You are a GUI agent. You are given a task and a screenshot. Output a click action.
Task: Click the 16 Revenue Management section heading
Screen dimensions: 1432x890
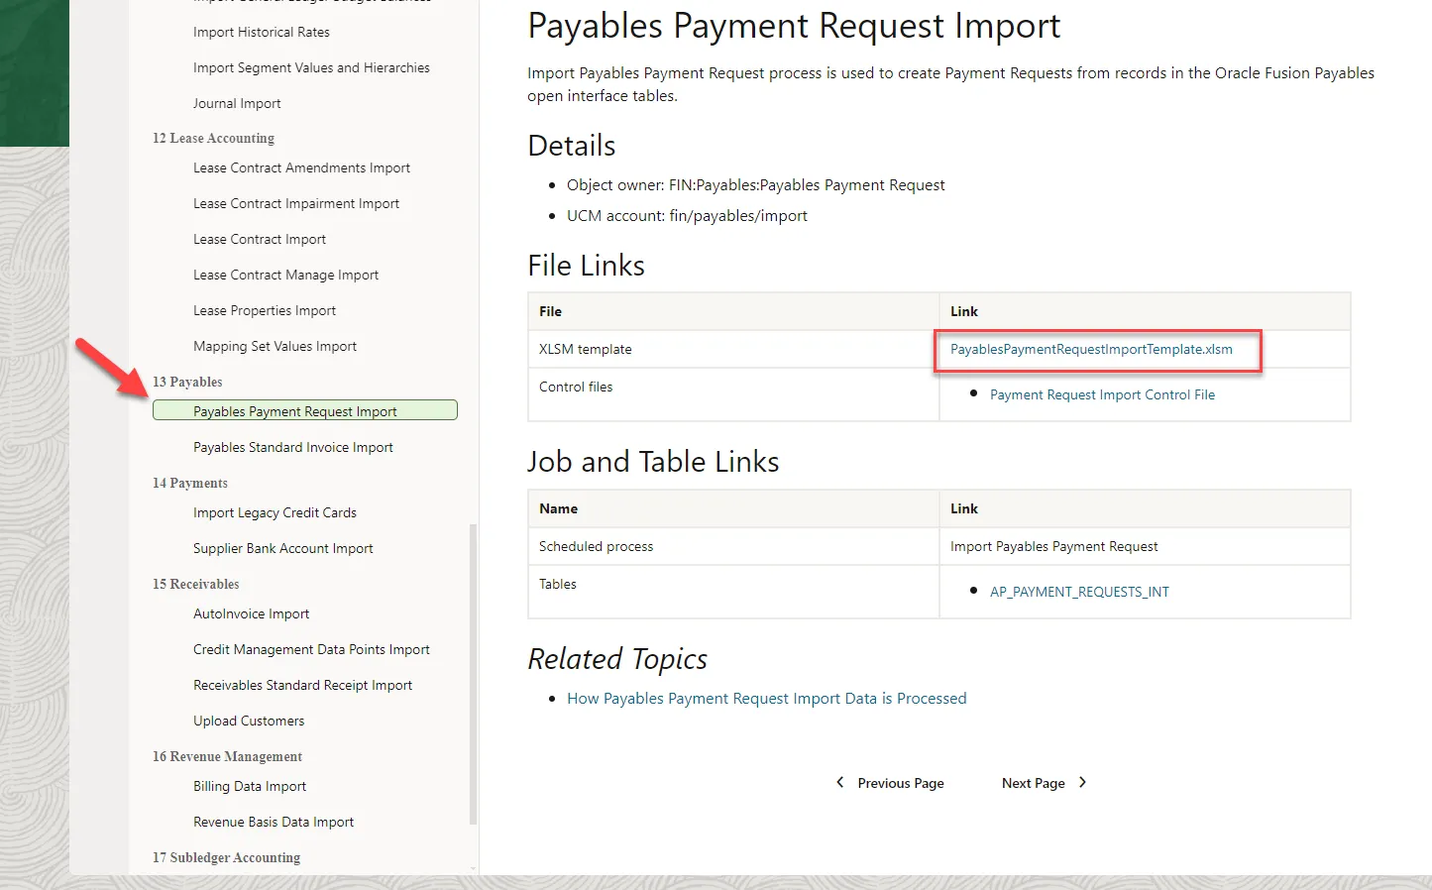click(227, 757)
